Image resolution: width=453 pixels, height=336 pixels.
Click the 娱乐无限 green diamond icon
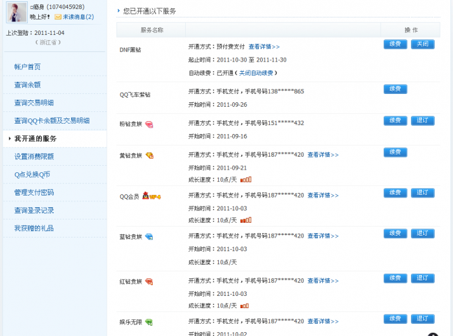[x=148, y=322]
